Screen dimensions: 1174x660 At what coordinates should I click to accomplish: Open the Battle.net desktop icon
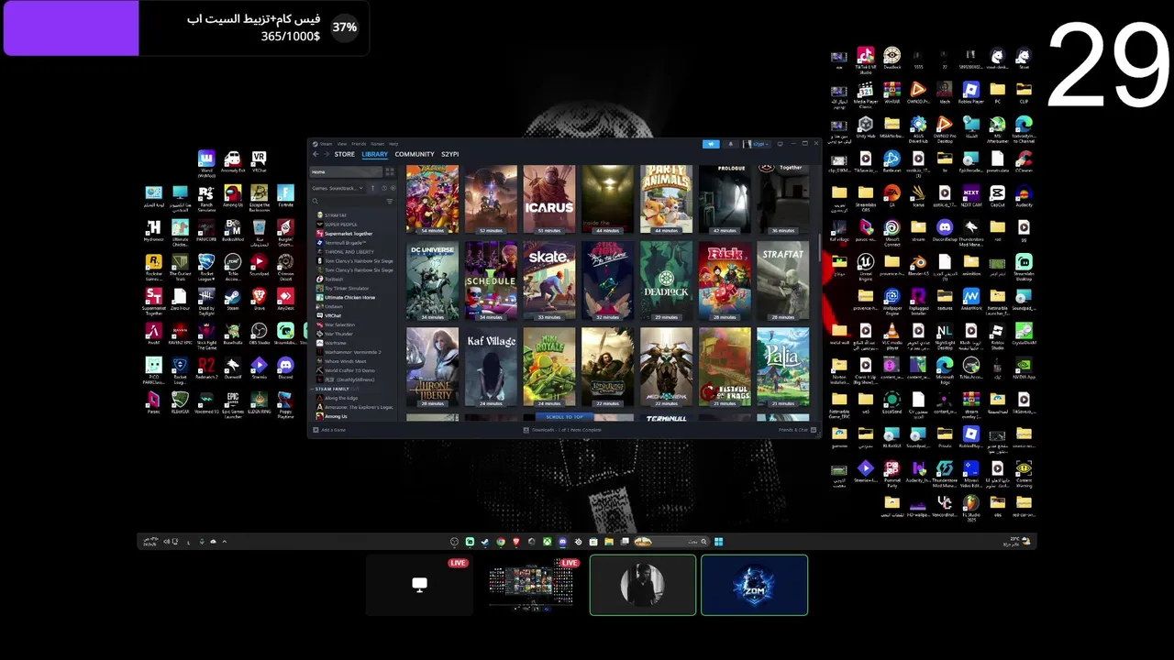892,162
